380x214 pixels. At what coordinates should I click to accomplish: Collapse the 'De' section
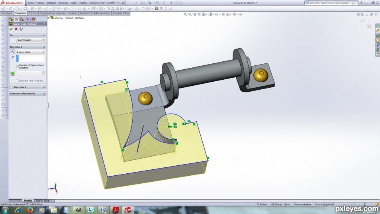(44, 35)
